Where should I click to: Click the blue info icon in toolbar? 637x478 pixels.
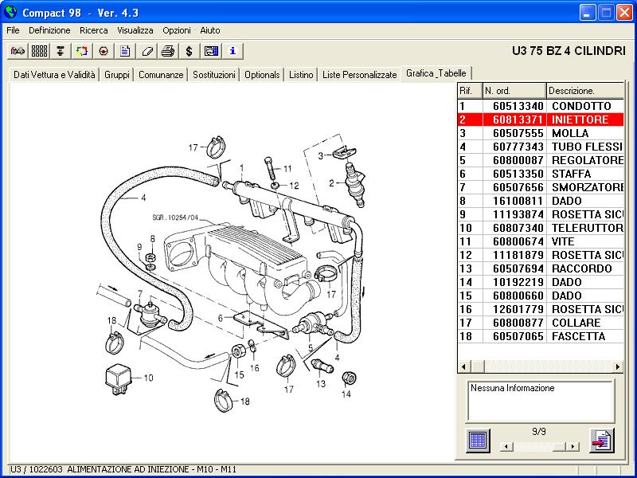point(233,51)
